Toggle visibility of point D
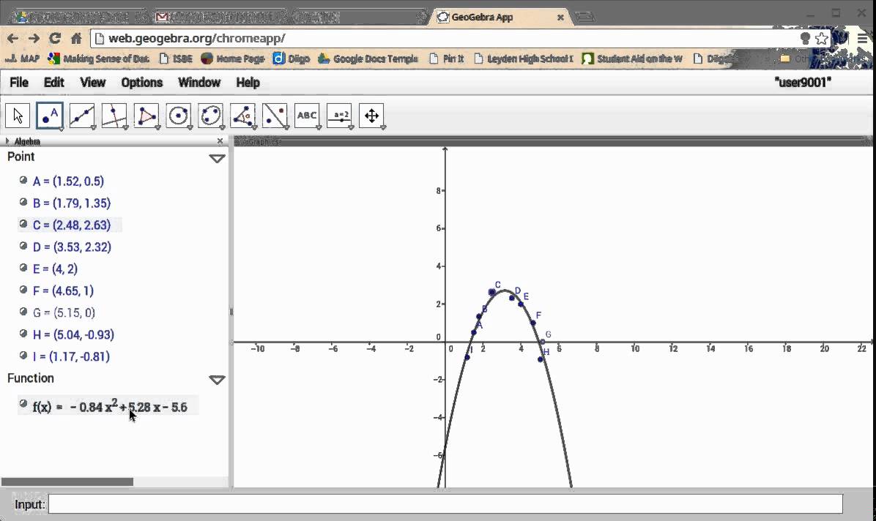The image size is (876, 521). pos(23,246)
